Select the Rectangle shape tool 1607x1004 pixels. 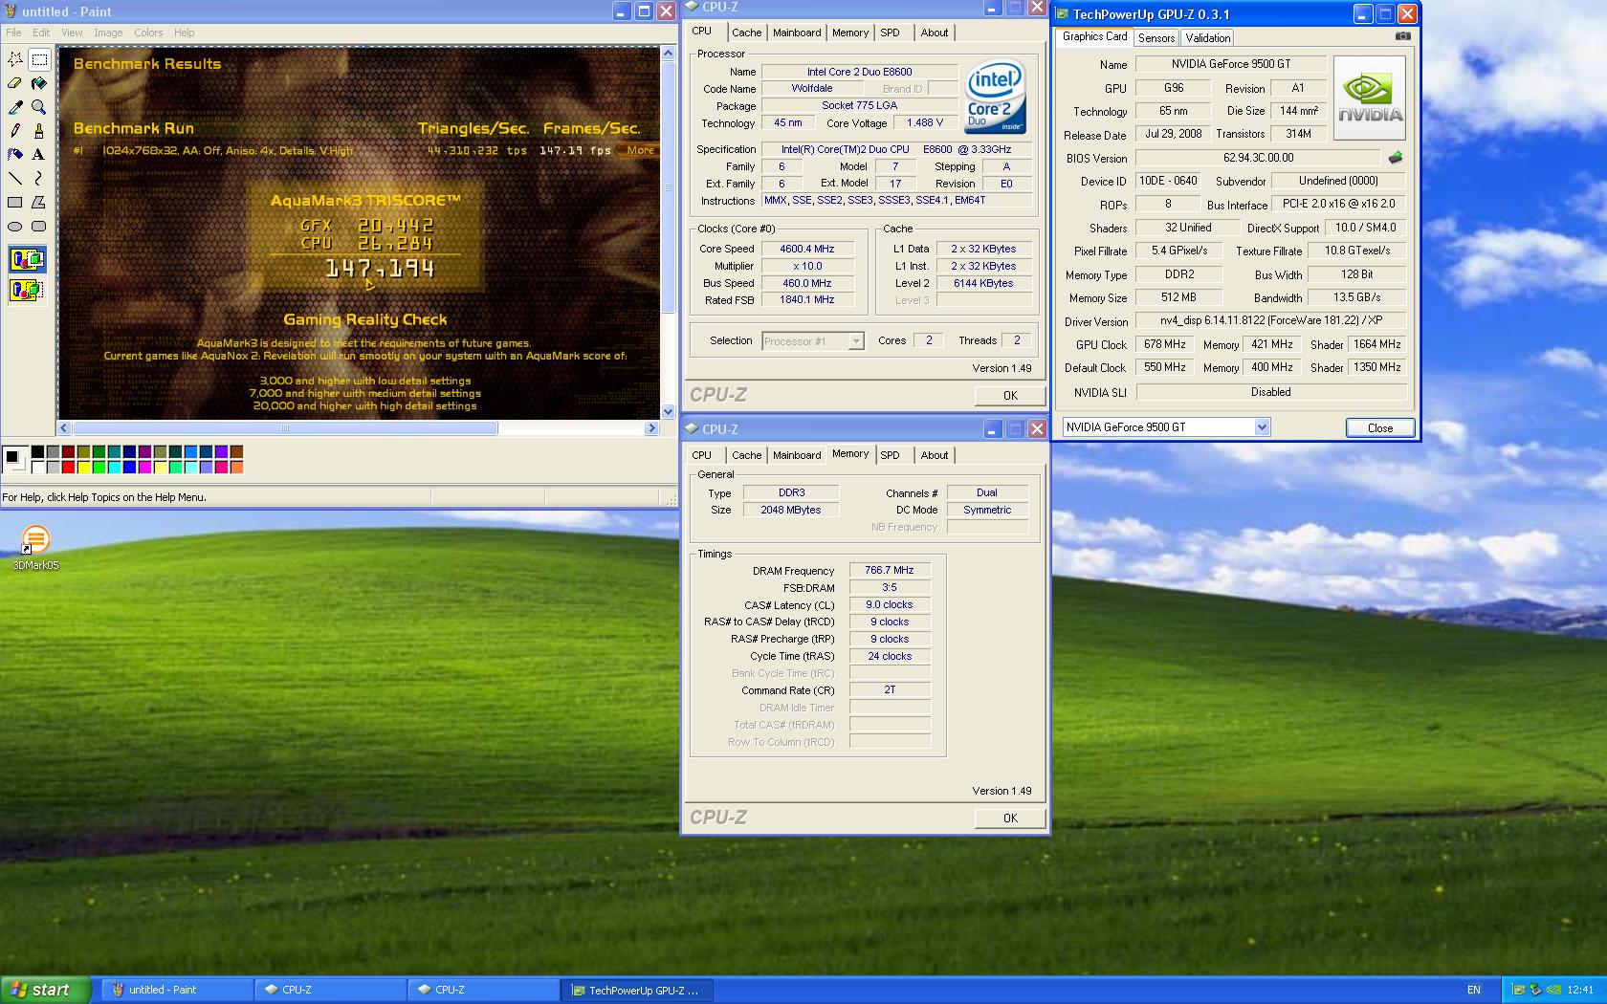[15, 203]
